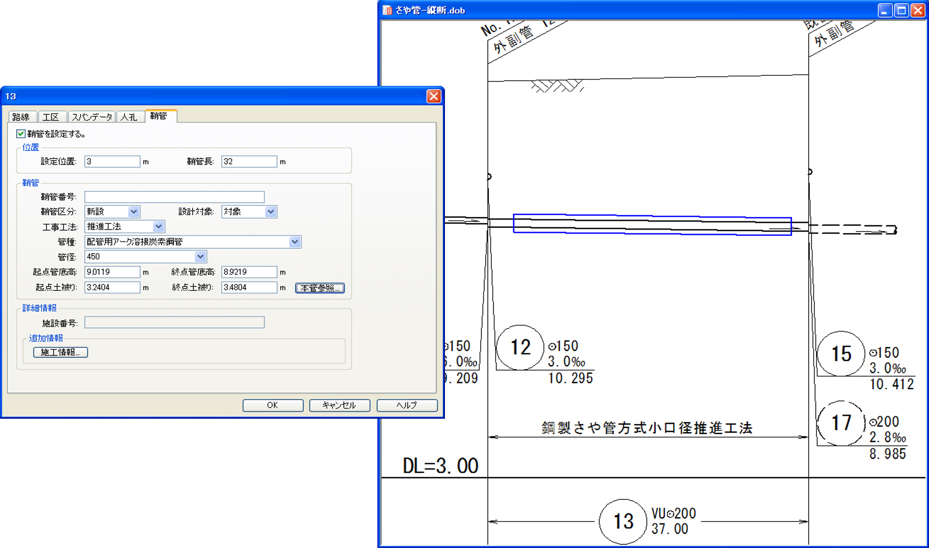Screen dimensions: 929x548
Task: Click the 鞘管番号 input field
Action: pos(174,197)
